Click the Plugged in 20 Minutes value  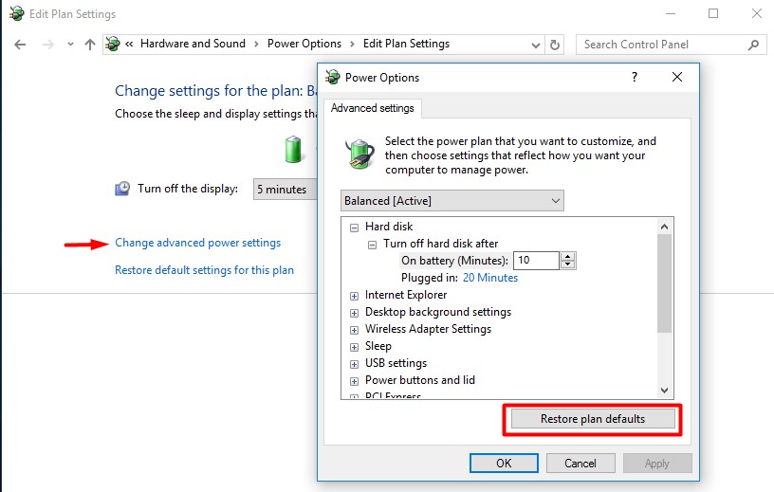coord(489,278)
